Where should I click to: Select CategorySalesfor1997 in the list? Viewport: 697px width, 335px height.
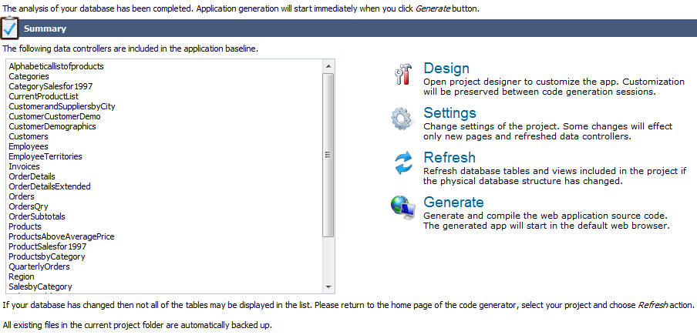pyautogui.click(x=51, y=86)
